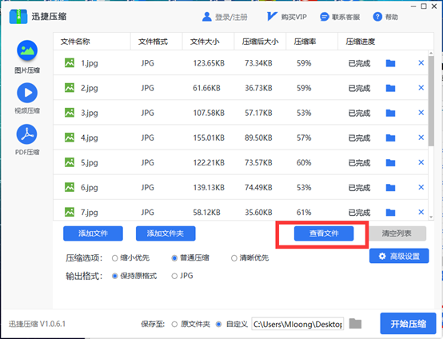Click the file list scrollbar down arrow
This screenshot has height=339, width=443.
[x=431, y=217]
